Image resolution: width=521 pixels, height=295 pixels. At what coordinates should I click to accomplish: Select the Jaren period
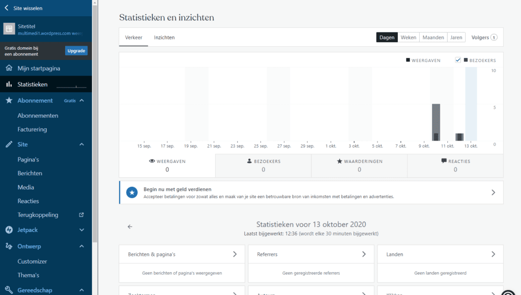click(x=456, y=38)
